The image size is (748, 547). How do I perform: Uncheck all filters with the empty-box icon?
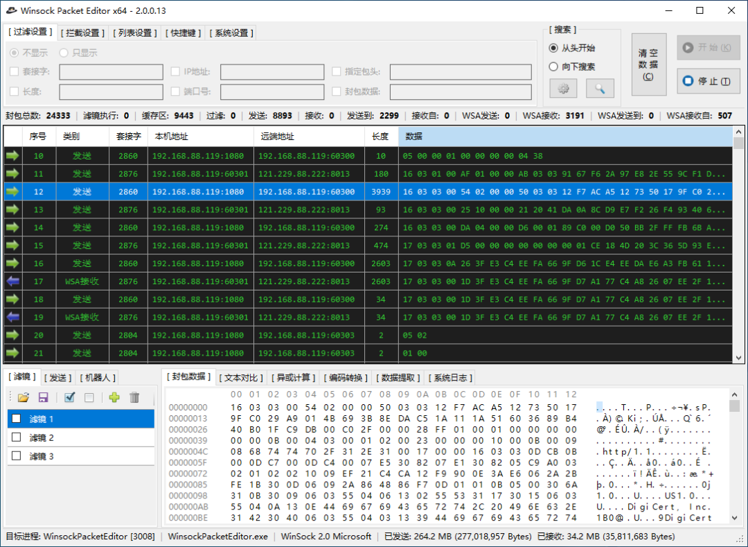click(x=88, y=397)
